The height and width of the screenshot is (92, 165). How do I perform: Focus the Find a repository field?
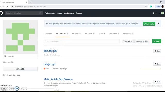[x=82, y=41]
